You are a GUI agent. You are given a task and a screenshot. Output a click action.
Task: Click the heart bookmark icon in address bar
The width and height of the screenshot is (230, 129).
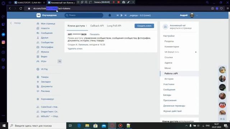tap(221, 9)
